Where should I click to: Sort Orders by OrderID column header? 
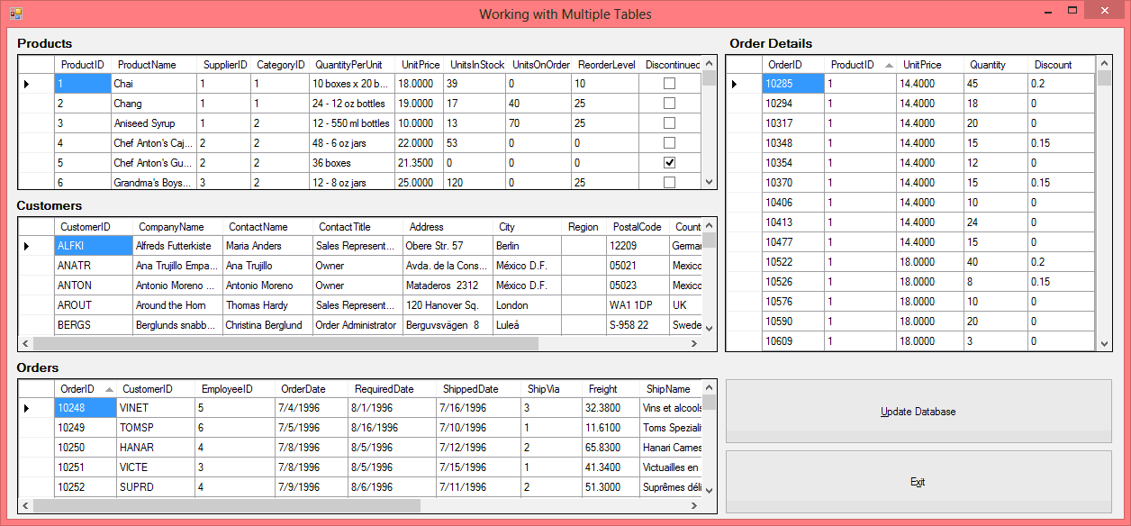click(86, 389)
